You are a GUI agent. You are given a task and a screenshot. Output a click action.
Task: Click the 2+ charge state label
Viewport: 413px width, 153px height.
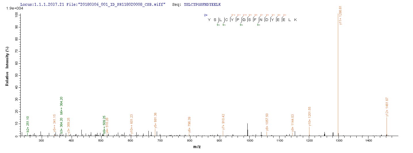pos(206,15)
